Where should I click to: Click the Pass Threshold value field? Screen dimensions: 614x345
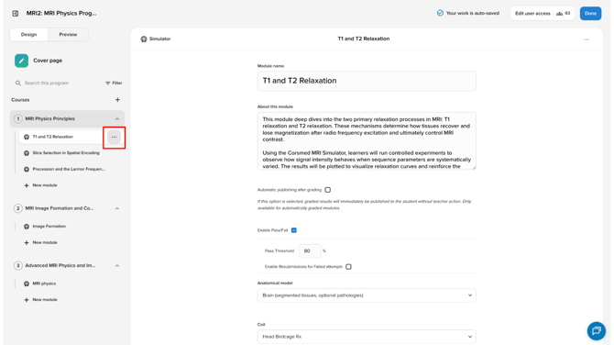pyautogui.click(x=310, y=250)
